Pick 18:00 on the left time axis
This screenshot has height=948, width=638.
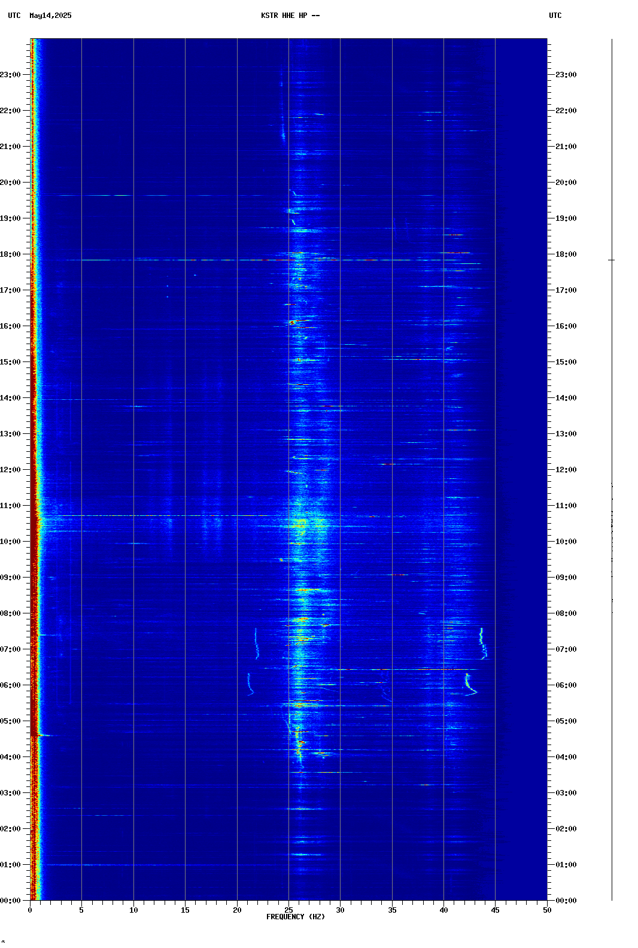point(10,254)
